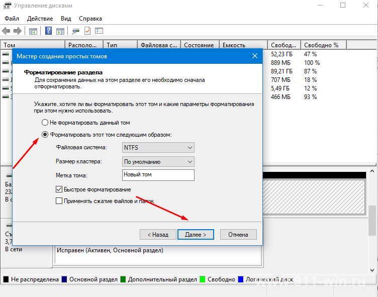The height and width of the screenshot is (297, 378).
Task: Click the scroll-up arrow in the disk pane
Action: [x=372, y=171]
